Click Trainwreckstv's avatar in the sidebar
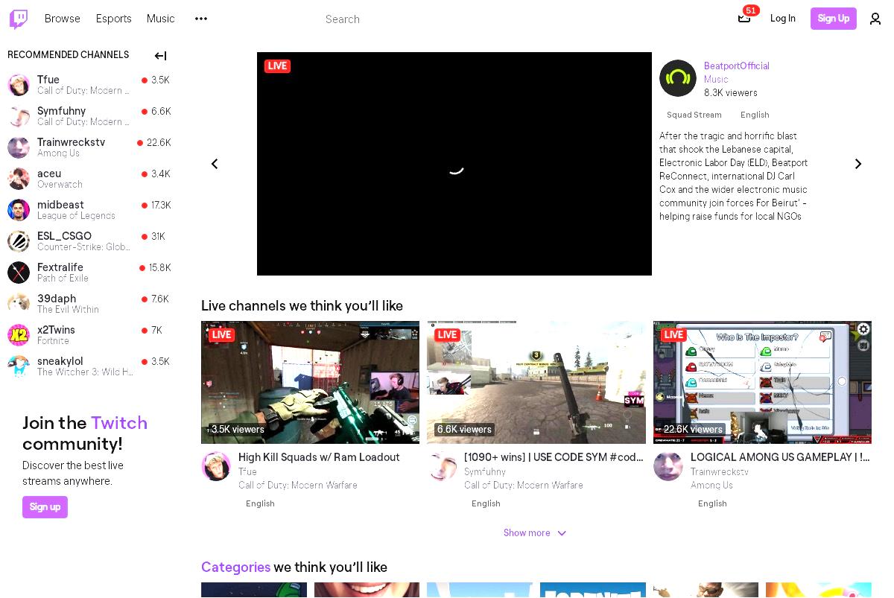 19,147
